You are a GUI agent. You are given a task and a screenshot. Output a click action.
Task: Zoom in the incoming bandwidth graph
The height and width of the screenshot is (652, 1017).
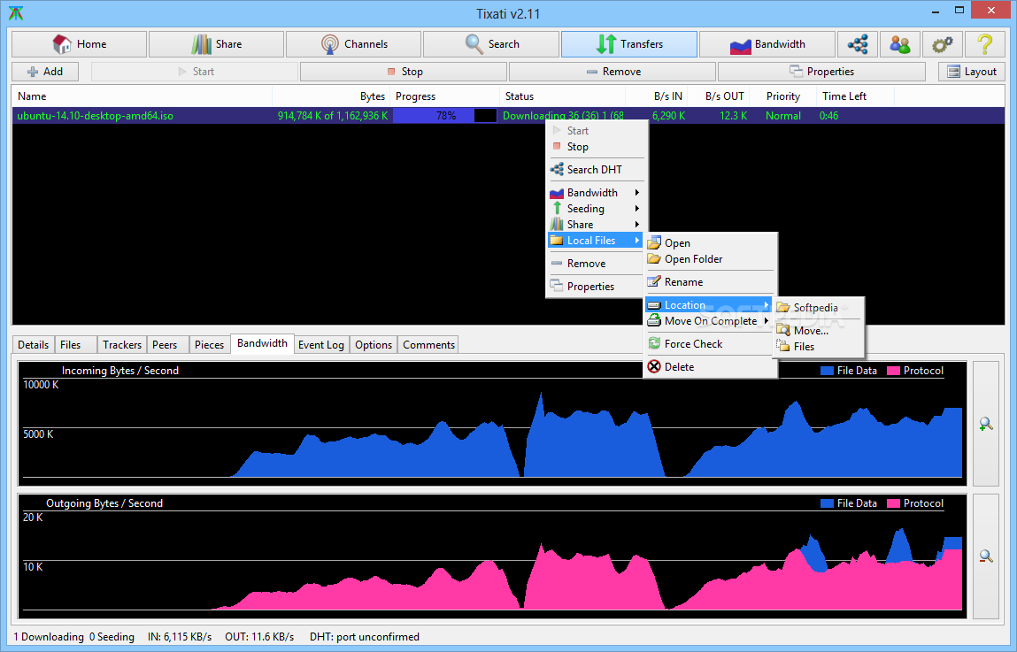985,424
